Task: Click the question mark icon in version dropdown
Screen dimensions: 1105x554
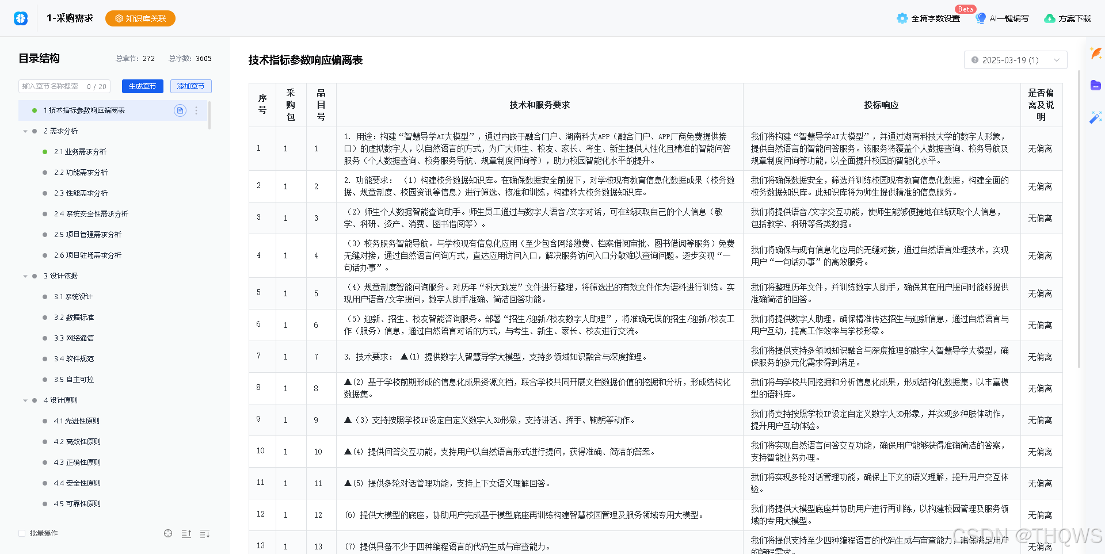Action: 975,60
